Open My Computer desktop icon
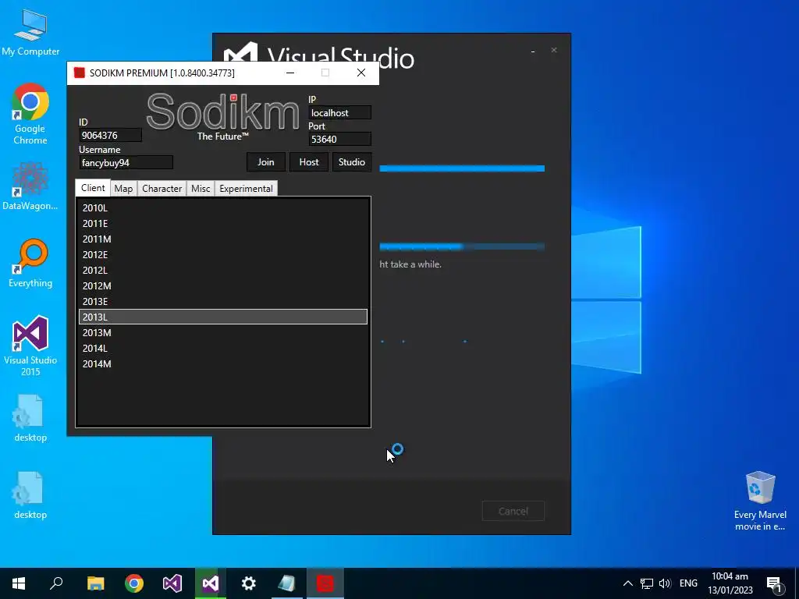The image size is (799, 599). (30, 31)
